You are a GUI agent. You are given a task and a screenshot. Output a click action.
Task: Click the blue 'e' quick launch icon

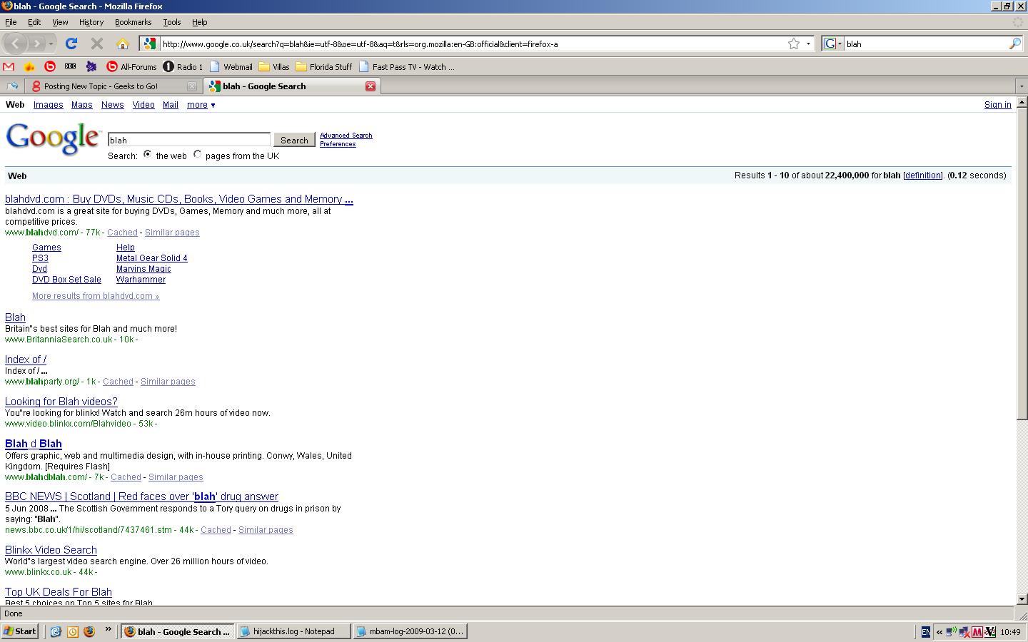click(x=56, y=631)
